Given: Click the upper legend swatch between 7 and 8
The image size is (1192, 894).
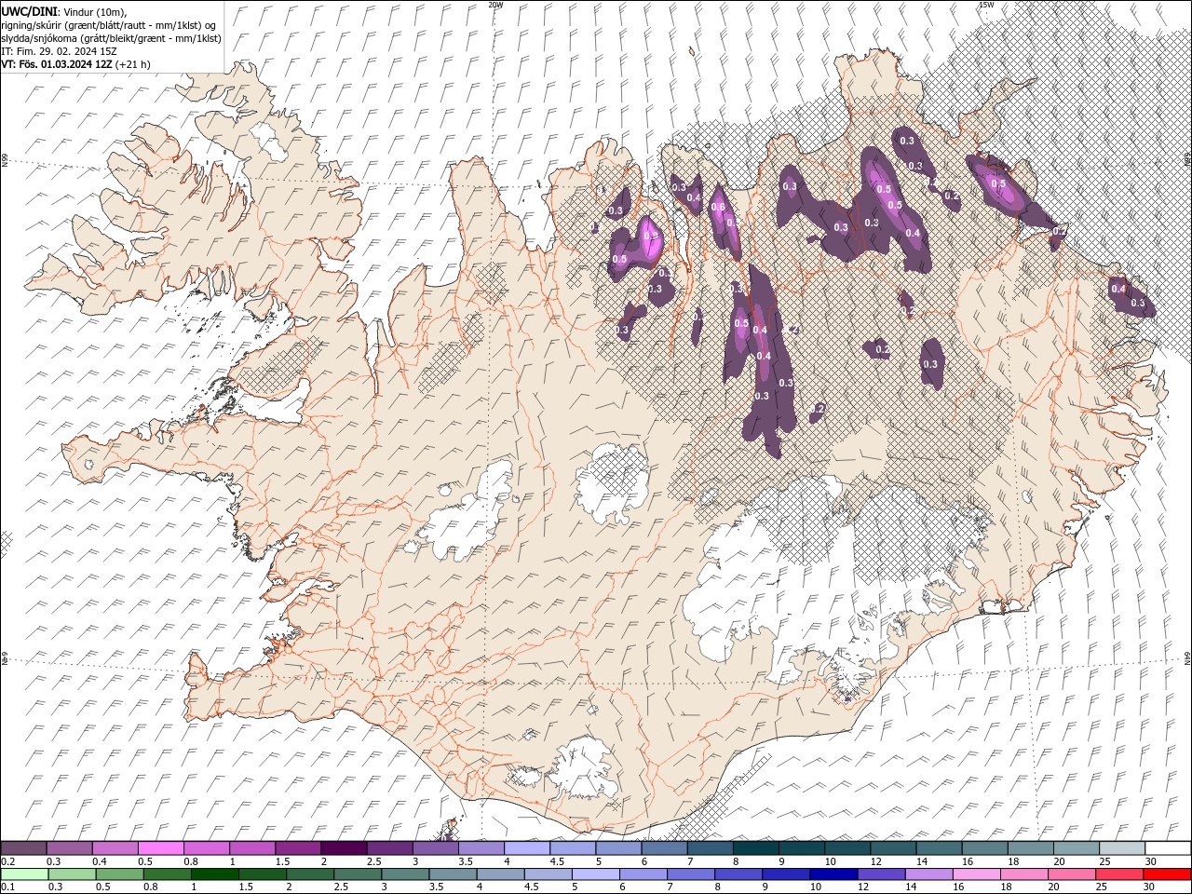Looking at the screenshot, I should 711,848.
